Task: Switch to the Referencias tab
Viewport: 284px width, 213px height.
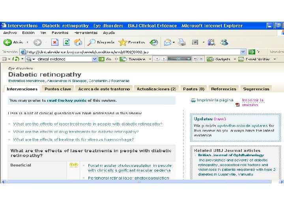Action: pos(224,89)
